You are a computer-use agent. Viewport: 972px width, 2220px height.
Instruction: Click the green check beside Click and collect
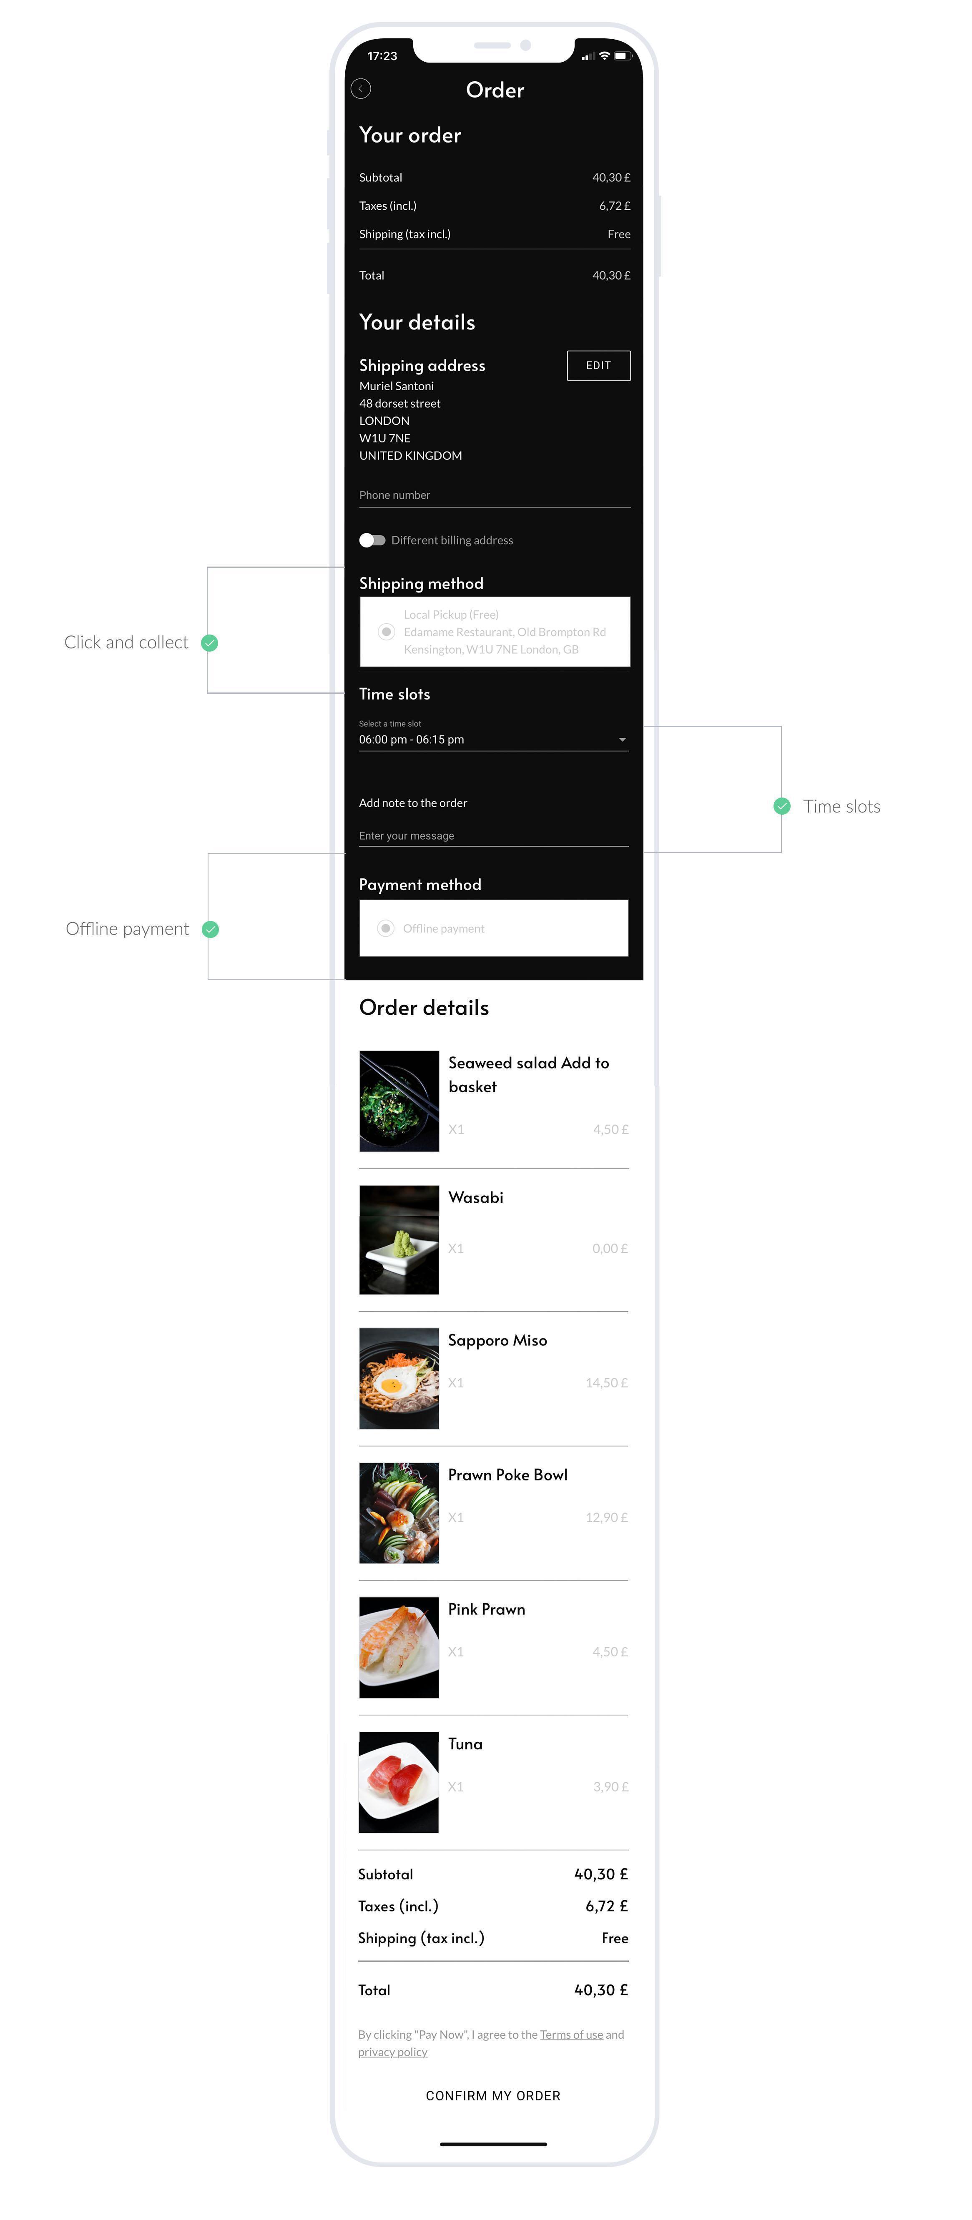click(x=209, y=643)
